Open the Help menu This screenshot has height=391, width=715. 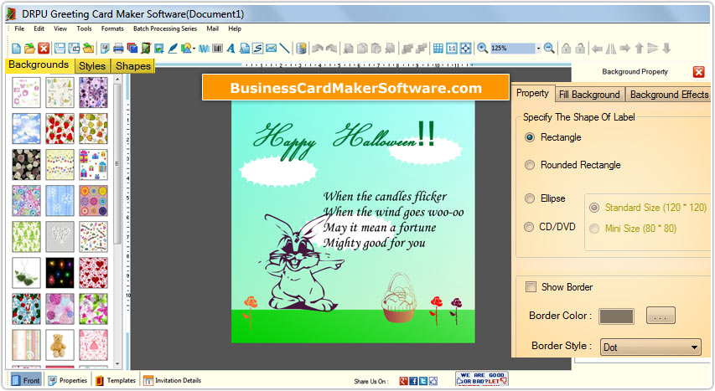pyautogui.click(x=235, y=28)
